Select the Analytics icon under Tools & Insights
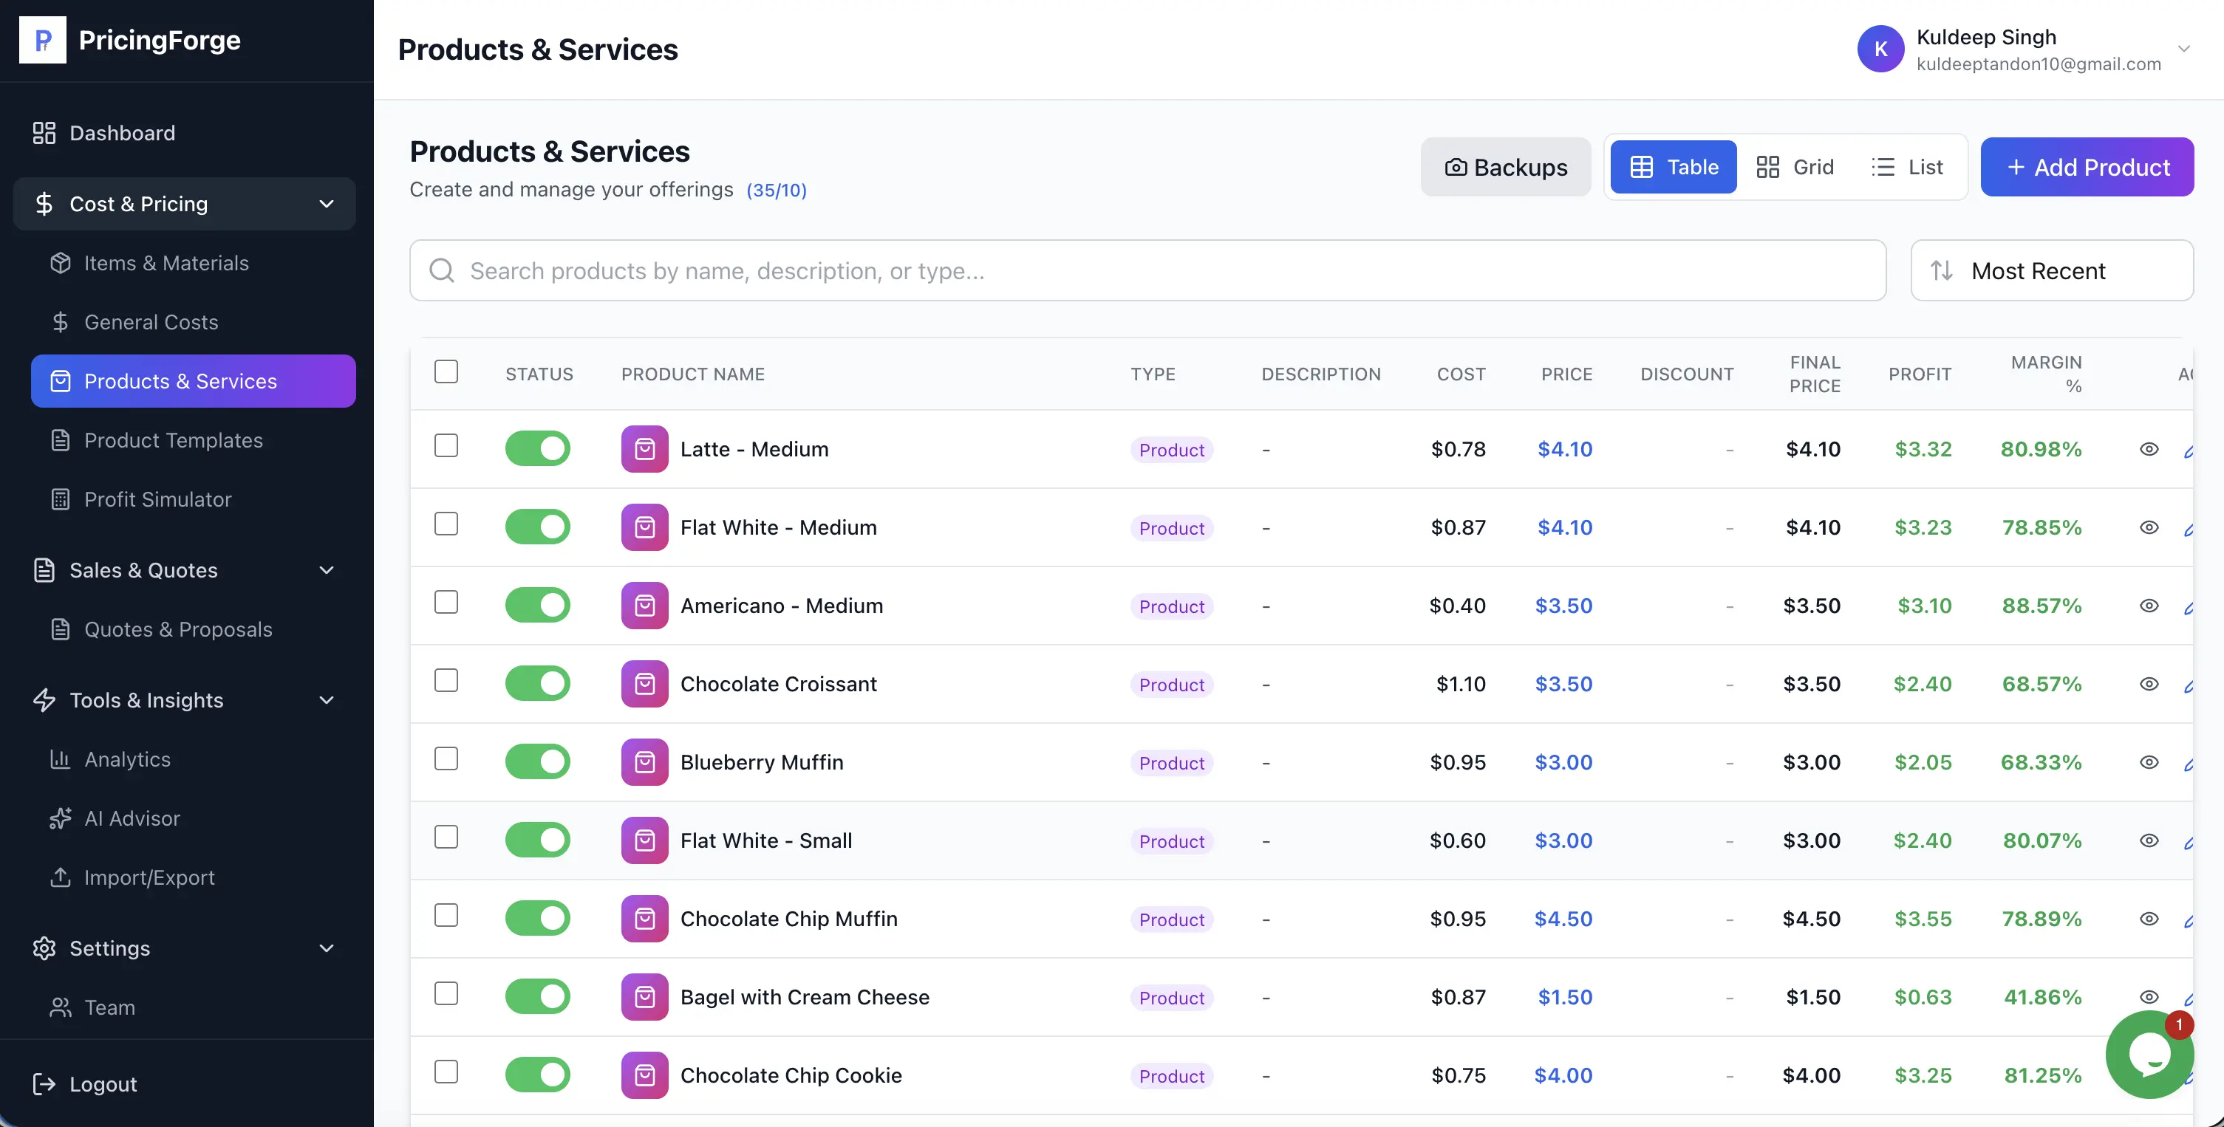Image resolution: width=2224 pixels, height=1127 pixels. click(60, 759)
